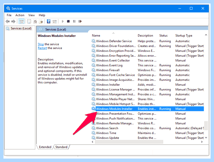Image resolution: width=214 pixels, height=162 pixels.
Task: Click the gear icon beside Windows Update
Action: tap(93, 138)
